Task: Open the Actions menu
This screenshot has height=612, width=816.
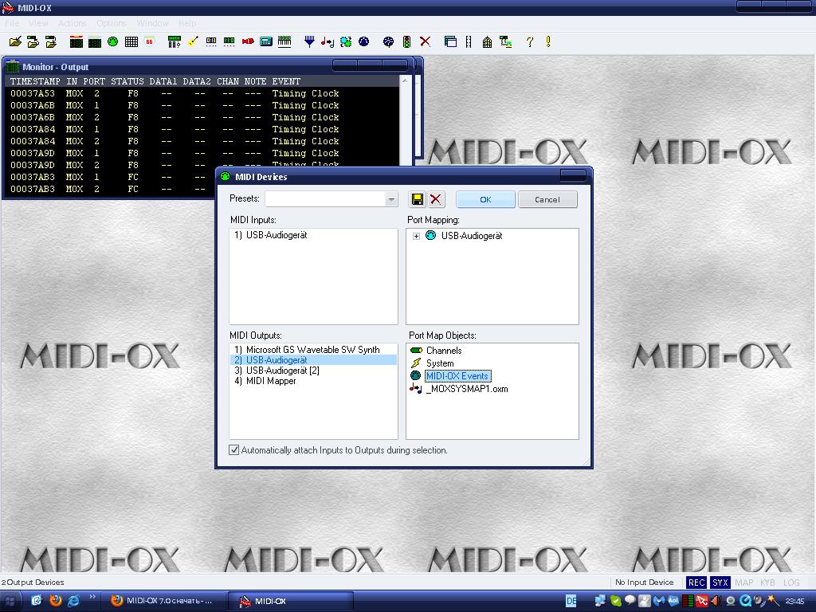Action: pos(72,23)
